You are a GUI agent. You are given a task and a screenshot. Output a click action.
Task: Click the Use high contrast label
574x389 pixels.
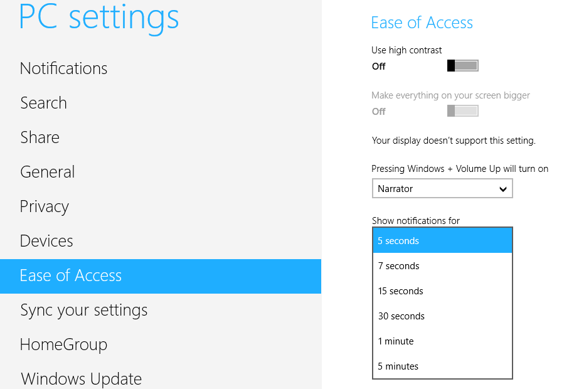tap(407, 50)
